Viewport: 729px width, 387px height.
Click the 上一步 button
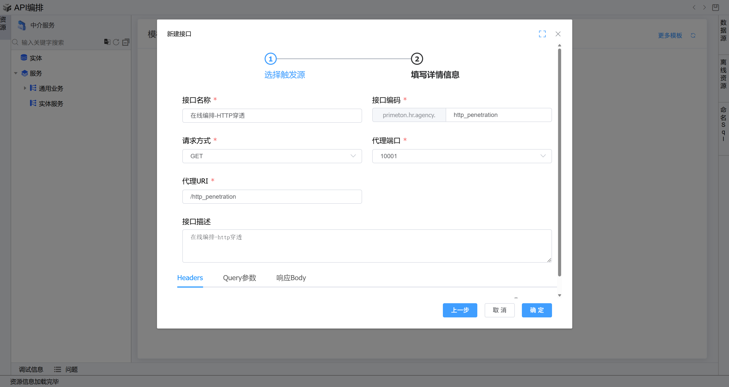[460, 310]
